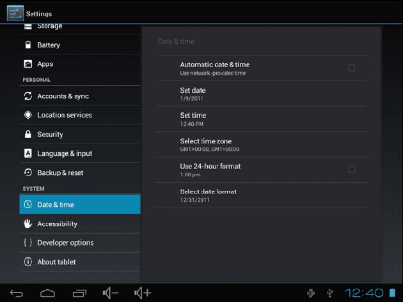Viewport: 403px width, 302px height.
Task: Tap the Android debug icon in tray
Action: (x=311, y=293)
